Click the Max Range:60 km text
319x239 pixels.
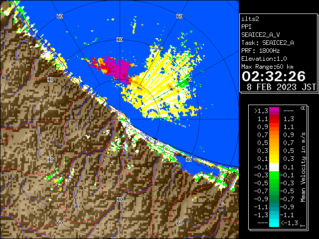[x=267, y=67]
